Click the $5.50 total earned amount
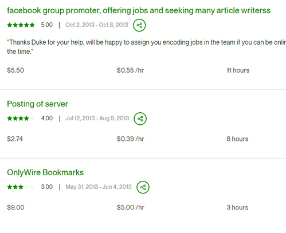The width and height of the screenshot is (286, 233). 15,70
